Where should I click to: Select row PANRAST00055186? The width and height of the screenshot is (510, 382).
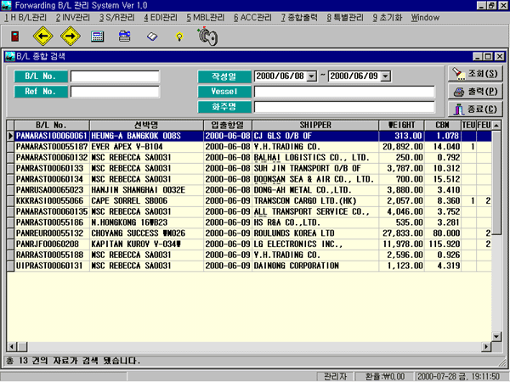(x=249, y=222)
